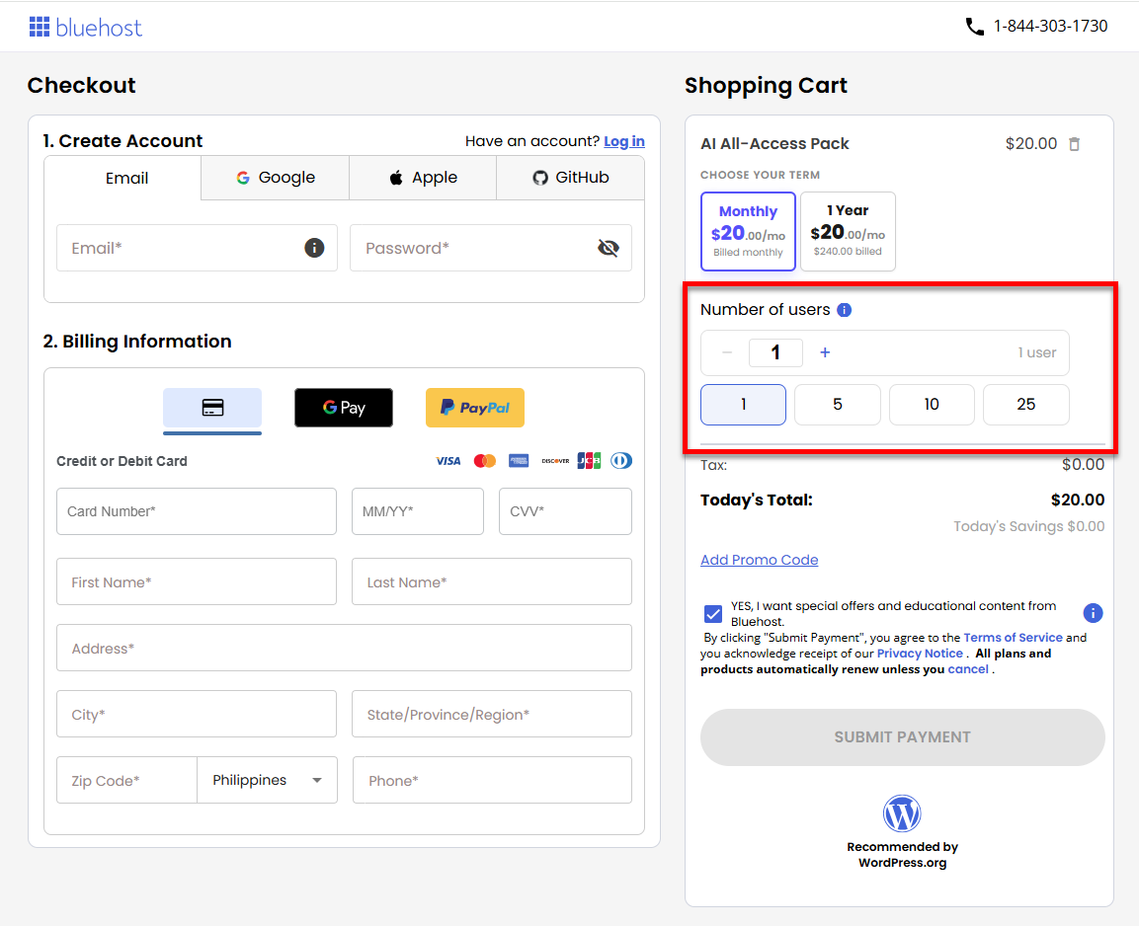Click the American Express logo
Image resolution: width=1139 pixels, height=926 pixels.
tap(519, 461)
